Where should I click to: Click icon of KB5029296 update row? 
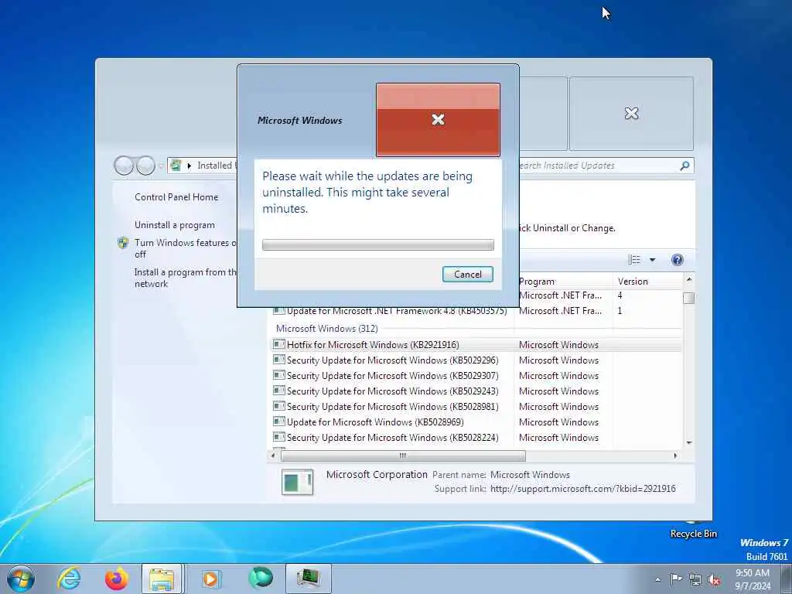coord(278,360)
